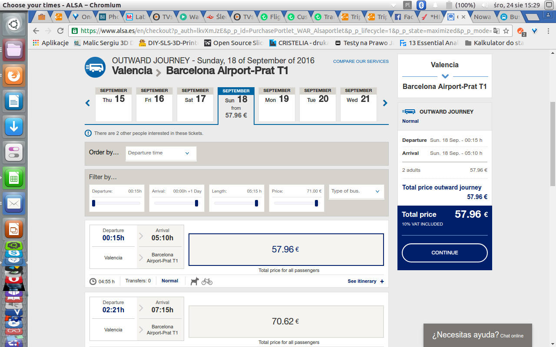Launch Firefox from the Ubuntu dock
The height and width of the screenshot is (347, 556).
(x=14, y=76)
